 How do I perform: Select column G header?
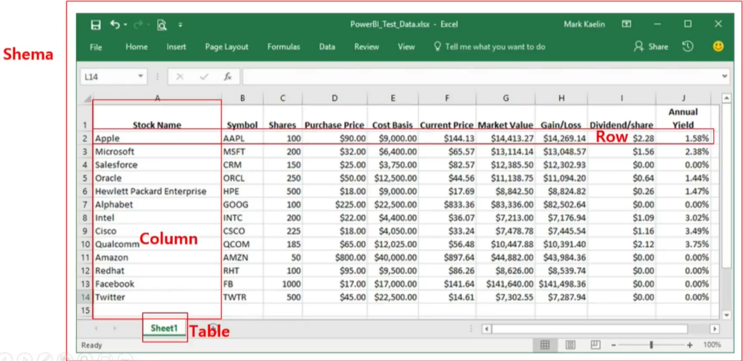[x=506, y=99]
